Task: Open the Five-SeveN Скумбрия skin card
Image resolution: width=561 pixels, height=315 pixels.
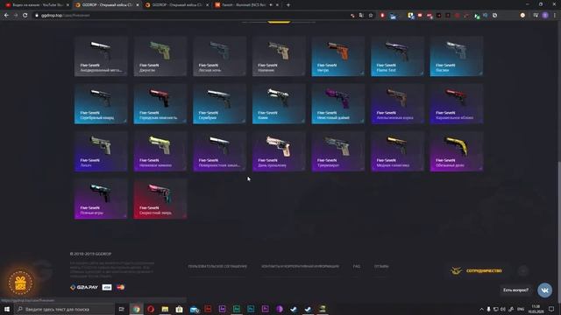Action: pyautogui.click(x=219, y=103)
